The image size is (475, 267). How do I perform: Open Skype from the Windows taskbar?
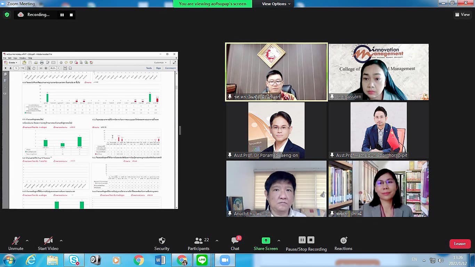(x=74, y=260)
